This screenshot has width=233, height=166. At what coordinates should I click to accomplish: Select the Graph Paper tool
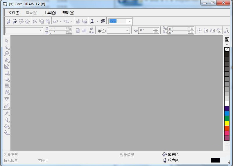[x=7, y=86]
